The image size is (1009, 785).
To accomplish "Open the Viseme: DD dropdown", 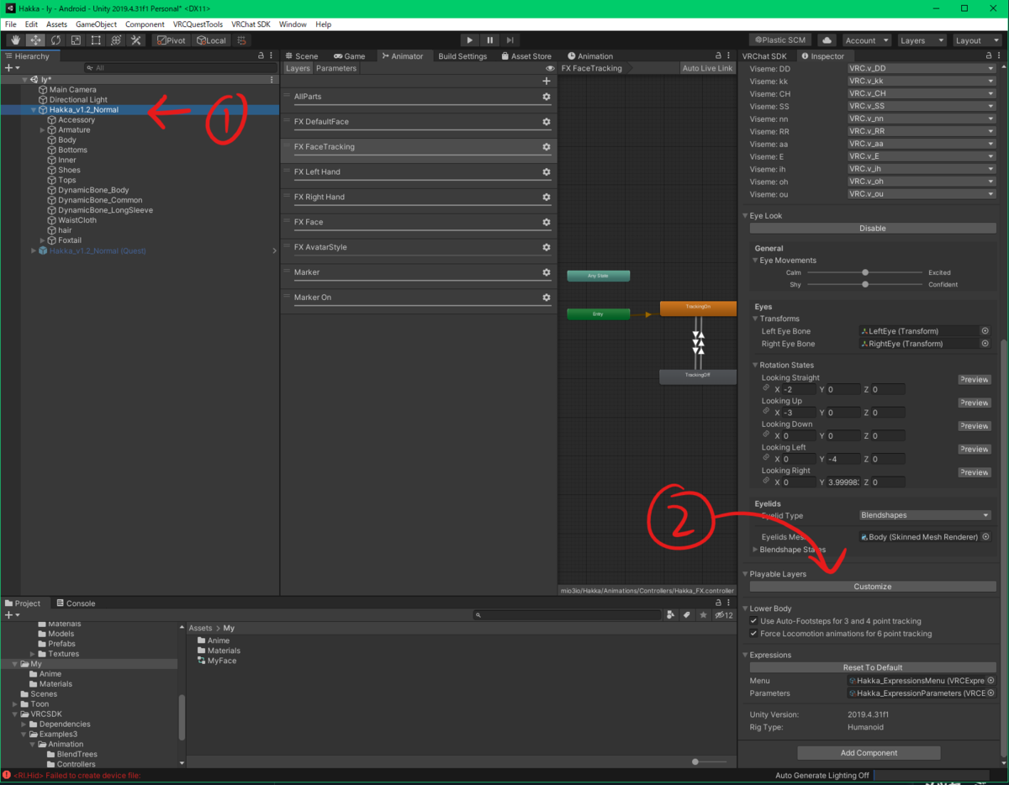I will [x=922, y=69].
